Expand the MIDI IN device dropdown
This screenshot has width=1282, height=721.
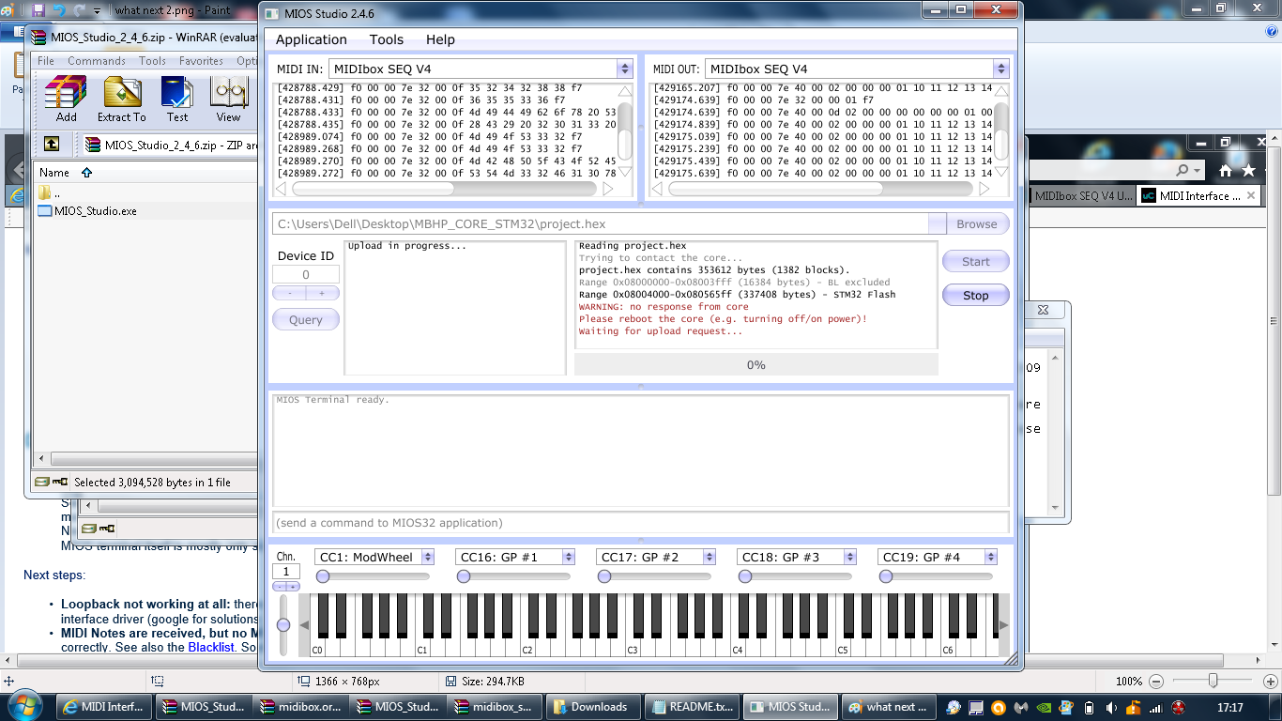click(x=624, y=69)
